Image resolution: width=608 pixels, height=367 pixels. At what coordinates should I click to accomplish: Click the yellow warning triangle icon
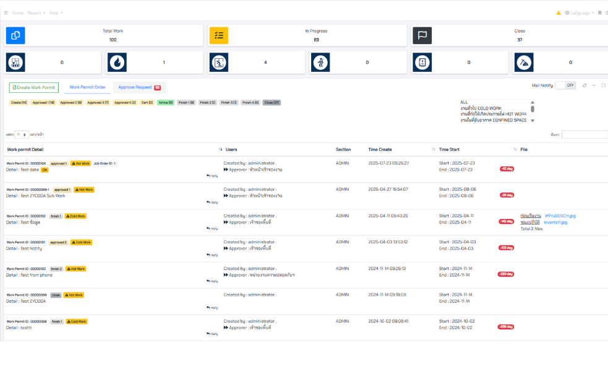[x=559, y=13]
